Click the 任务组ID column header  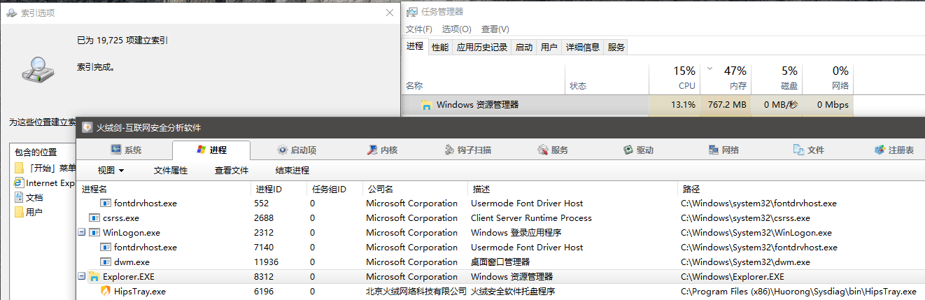coord(334,190)
